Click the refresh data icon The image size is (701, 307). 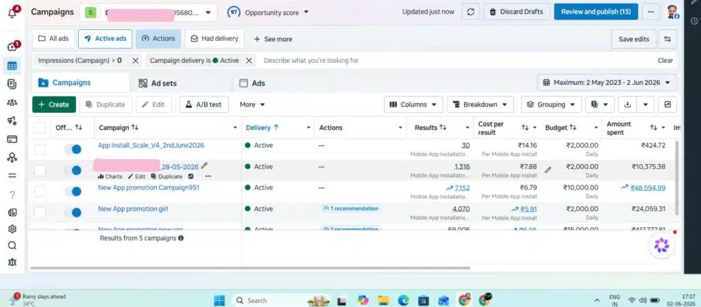(470, 12)
